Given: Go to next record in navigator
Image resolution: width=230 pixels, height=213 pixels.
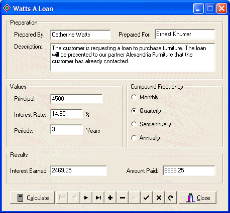Looking at the screenshot, I should [x=86, y=198].
